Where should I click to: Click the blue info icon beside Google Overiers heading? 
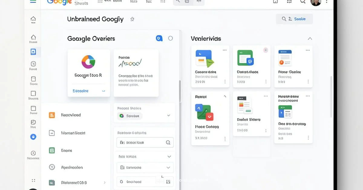coord(159,38)
